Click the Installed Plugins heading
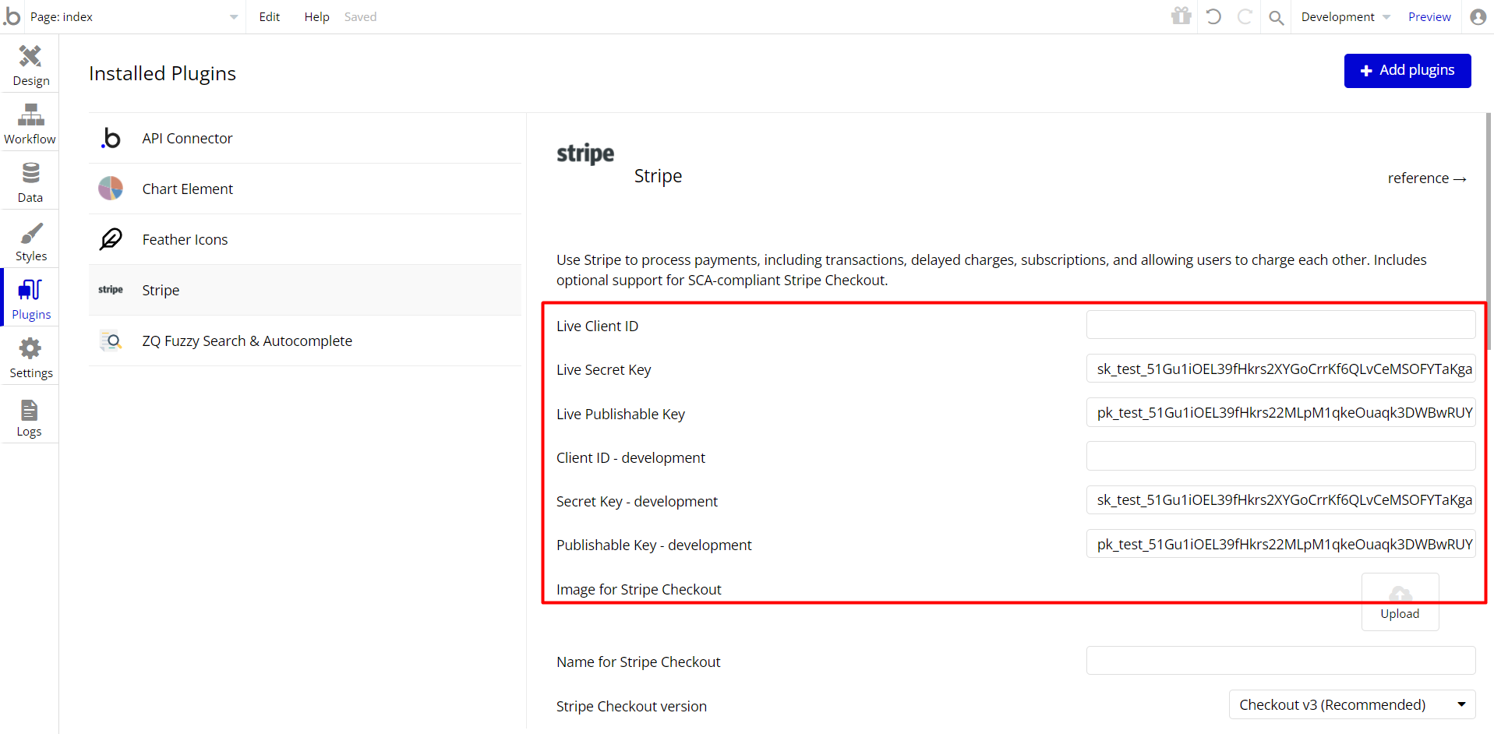This screenshot has width=1494, height=734. [x=162, y=73]
